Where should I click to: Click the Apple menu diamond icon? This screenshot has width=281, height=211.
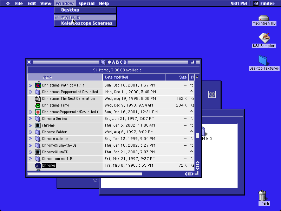8,4
